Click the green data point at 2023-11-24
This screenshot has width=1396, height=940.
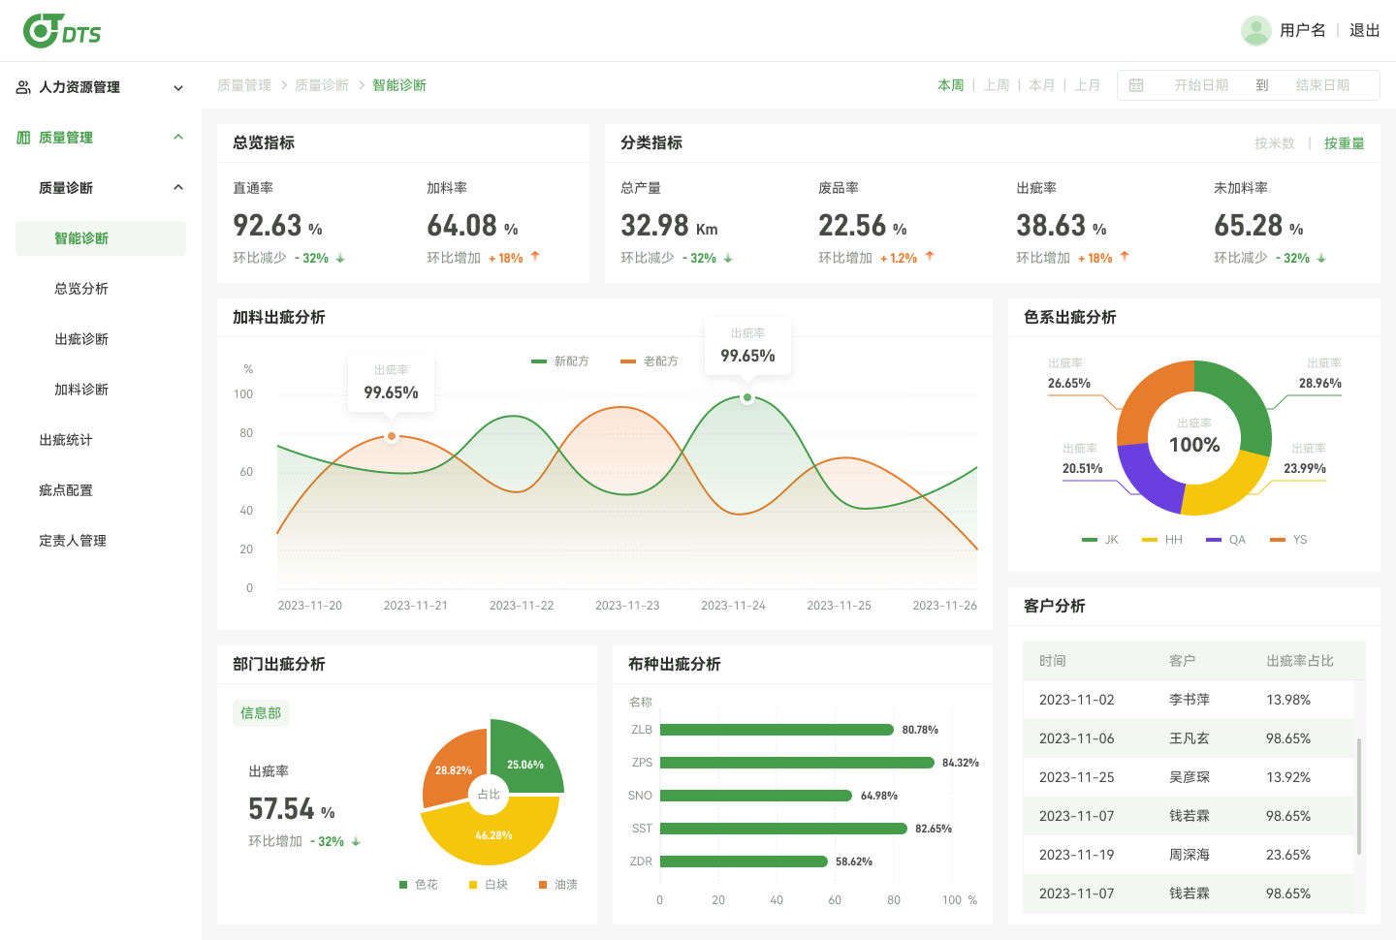click(747, 398)
